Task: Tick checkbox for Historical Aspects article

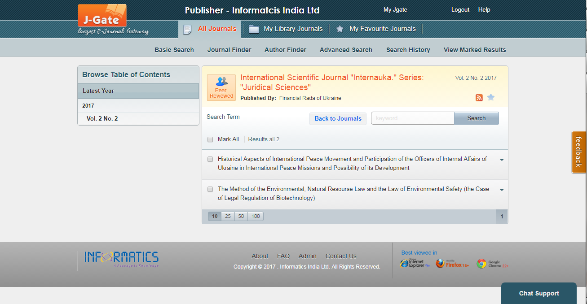Action: [210, 159]
